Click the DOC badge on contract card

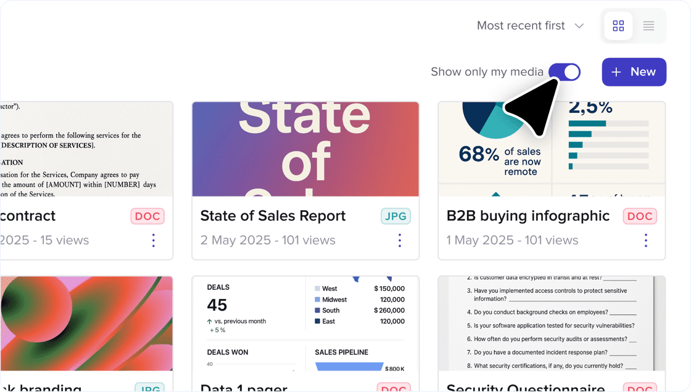147,216
